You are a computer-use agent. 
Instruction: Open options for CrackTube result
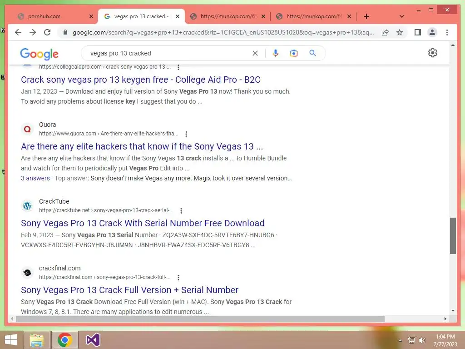[x=181, y=211]
